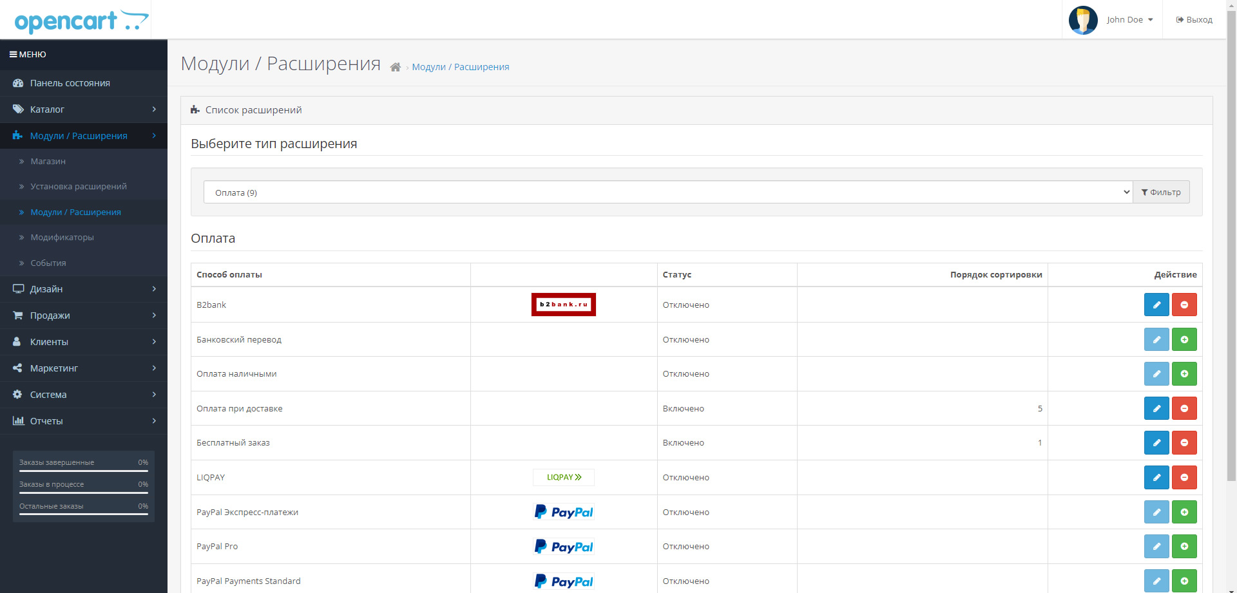
Task: Click the home icon in breadcrumb
Action: 396,67
